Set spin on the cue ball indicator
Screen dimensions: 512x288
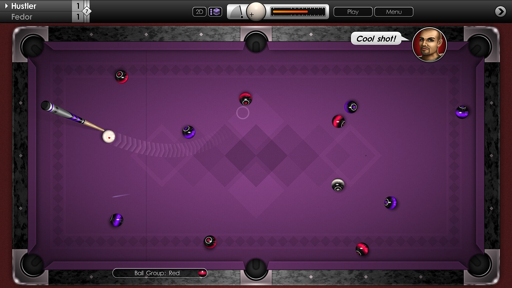click(x=256, y=11)
